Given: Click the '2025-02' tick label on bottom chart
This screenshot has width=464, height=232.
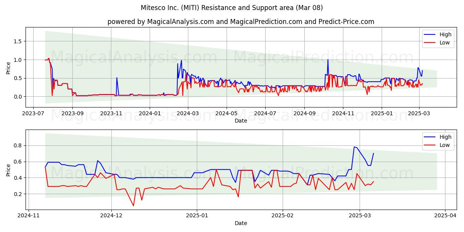Looking at the screenshot, I should tap(283, 216).
